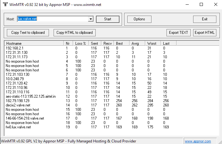The width and height of the screenshot is (222, 144).
Task: Click the status bar WinMTR GPL text
Action: tap(69, 141)
